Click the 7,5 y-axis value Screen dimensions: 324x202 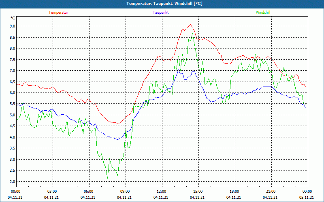(x=13, y=59)
